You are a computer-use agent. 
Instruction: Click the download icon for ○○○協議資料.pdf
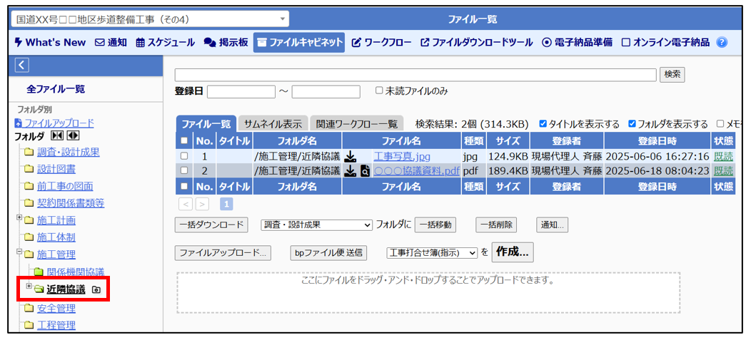[x=351, y=171]
